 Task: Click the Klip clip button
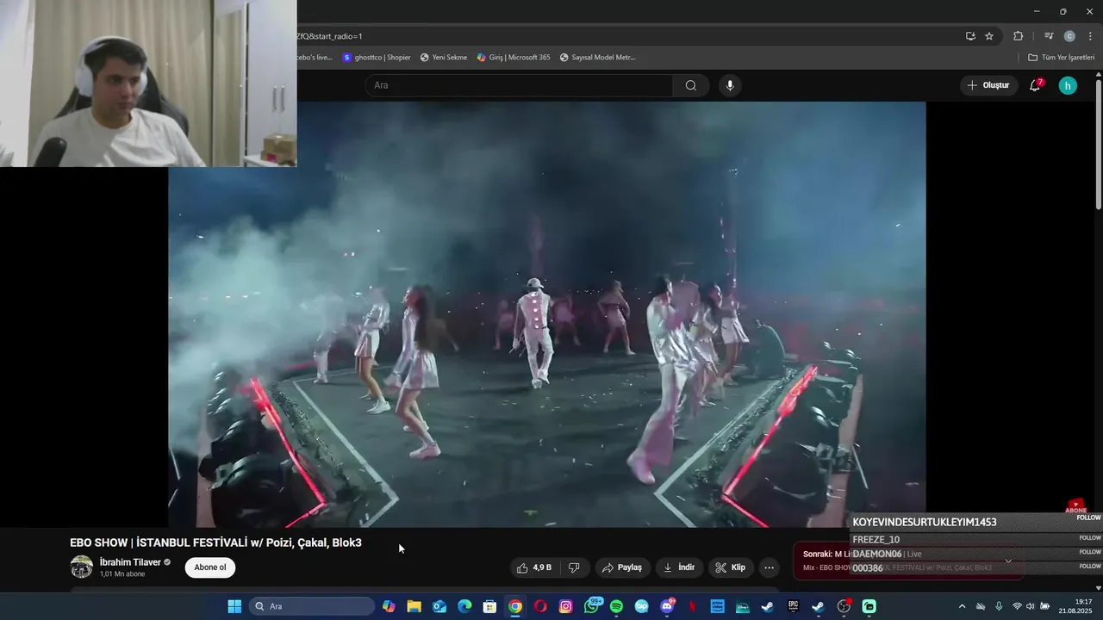pos(731,567)
